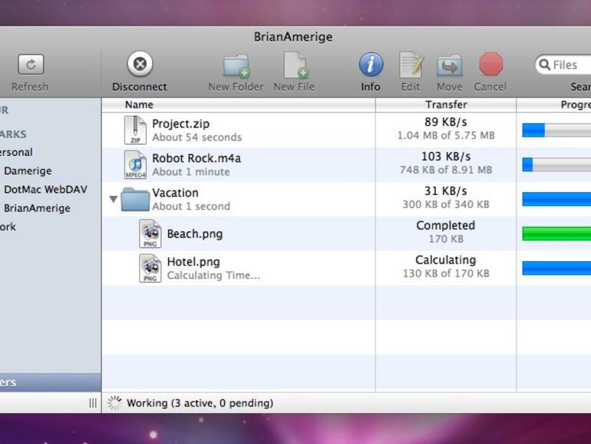Create a New Folder

point(236,65)
